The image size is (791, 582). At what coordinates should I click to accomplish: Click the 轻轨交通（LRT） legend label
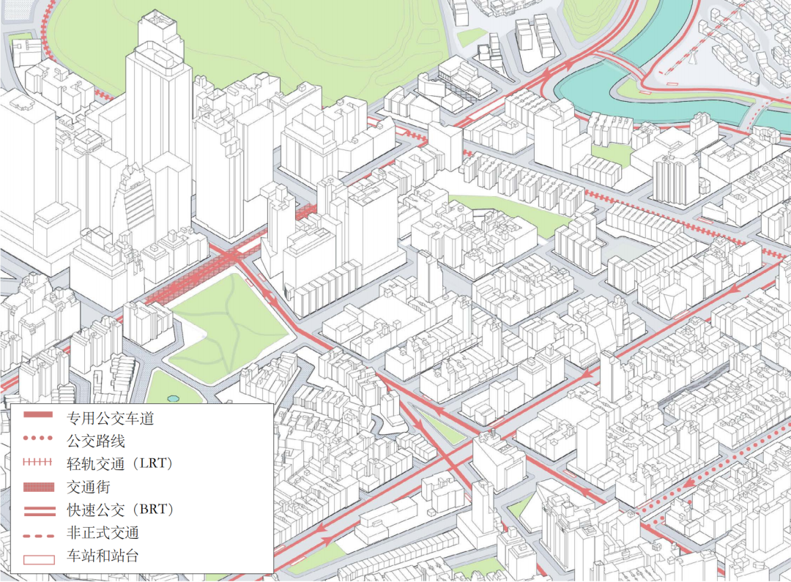point(119,463)
